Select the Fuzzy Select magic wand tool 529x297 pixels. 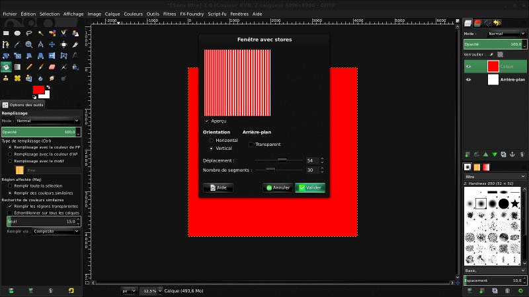tap(40, 33)
